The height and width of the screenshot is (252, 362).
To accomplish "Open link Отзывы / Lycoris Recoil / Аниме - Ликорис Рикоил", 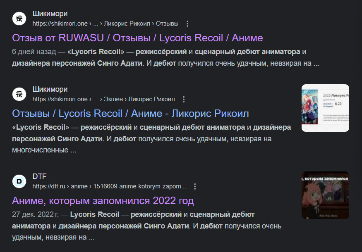I will pos(130,114).
